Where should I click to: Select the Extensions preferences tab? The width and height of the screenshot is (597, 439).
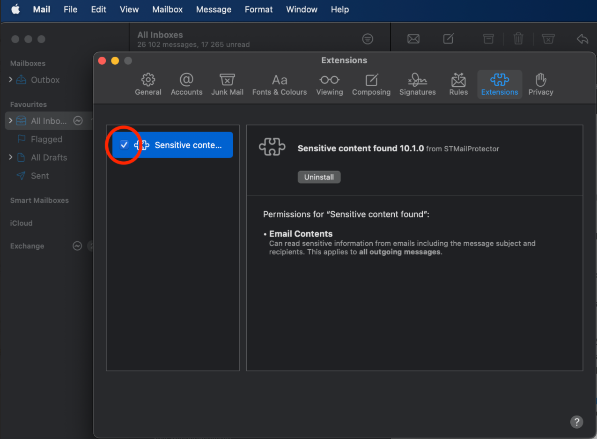(500, 85)
